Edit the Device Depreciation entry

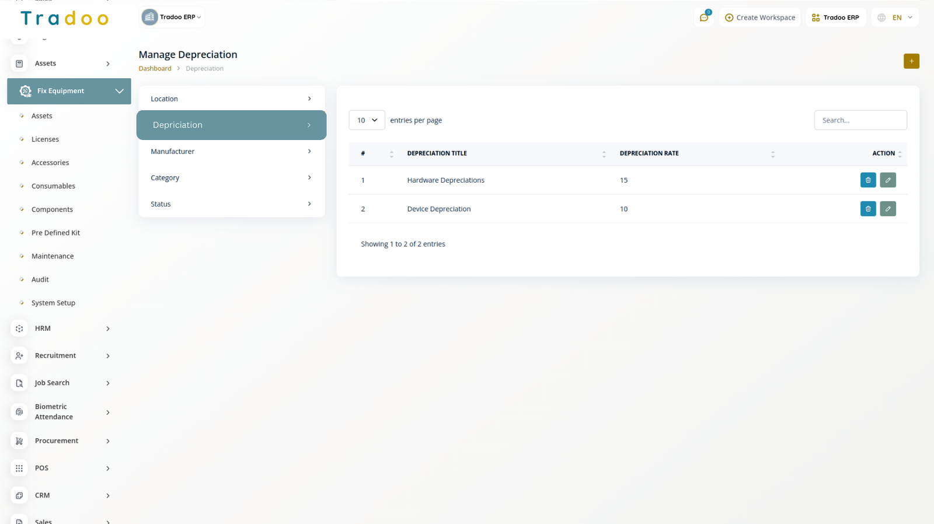click(x=888, y=209)
